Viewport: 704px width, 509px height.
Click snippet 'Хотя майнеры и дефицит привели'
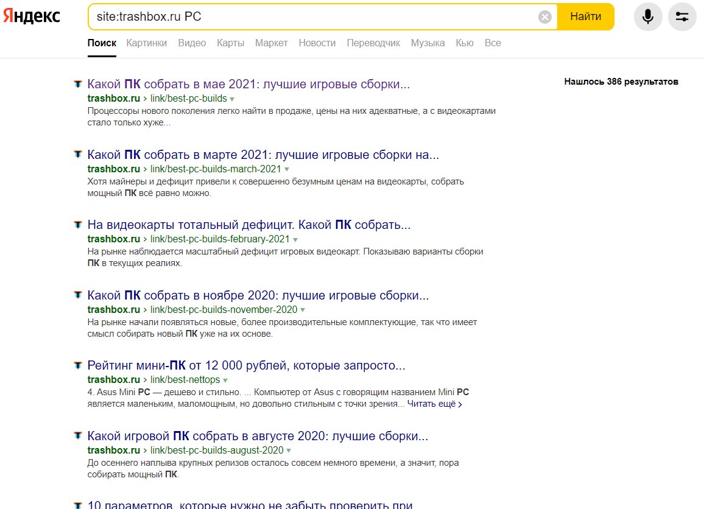pos(276,187)
